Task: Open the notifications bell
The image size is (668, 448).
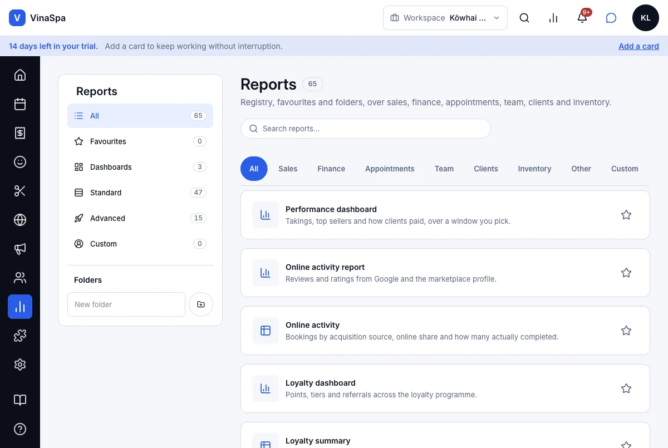Action: click(x=582, y=18)
